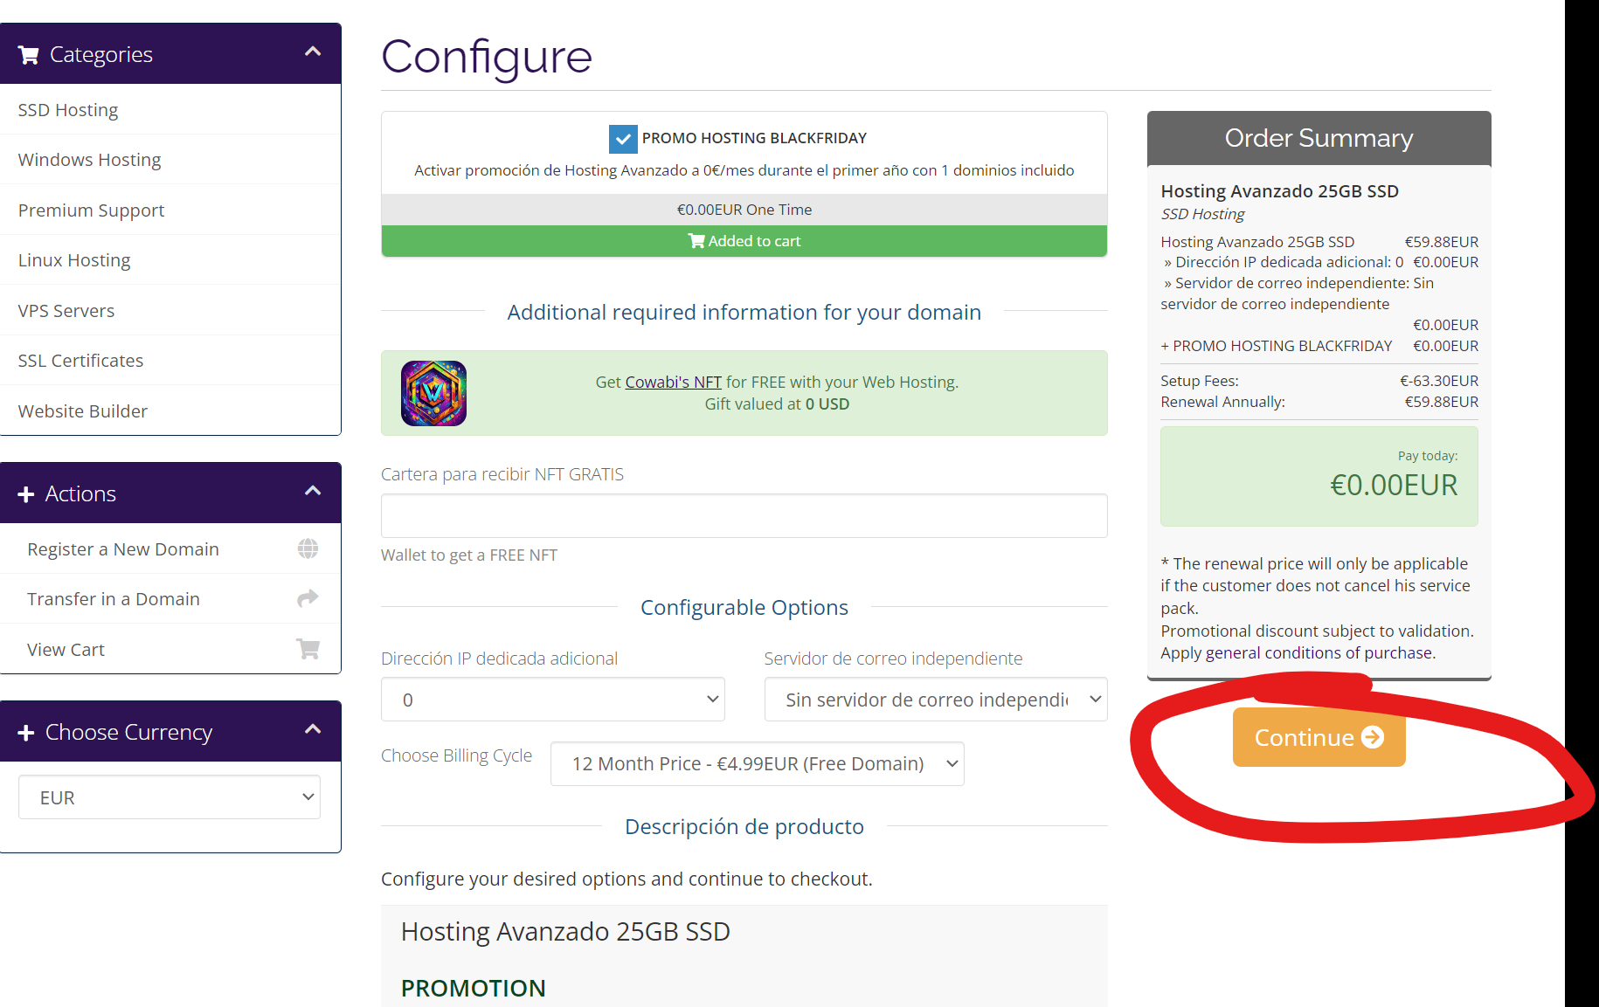Open the Choose Billing Cycle dropdown

(757, 764)
